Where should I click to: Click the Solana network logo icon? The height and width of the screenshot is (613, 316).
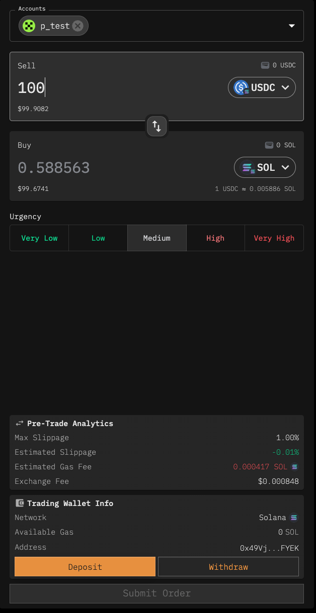click(294, 518)
